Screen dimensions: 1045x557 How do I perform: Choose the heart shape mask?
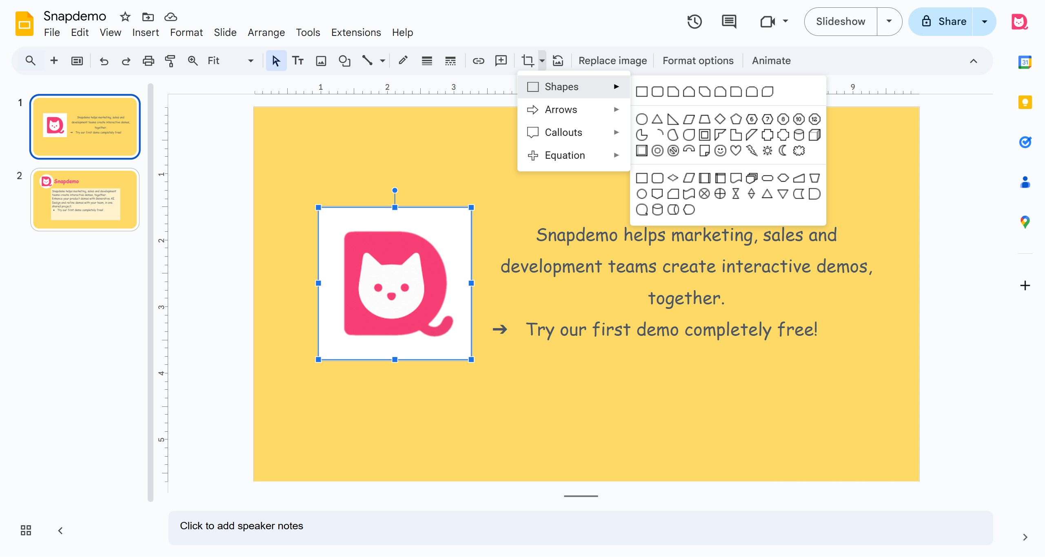[736, 151]
